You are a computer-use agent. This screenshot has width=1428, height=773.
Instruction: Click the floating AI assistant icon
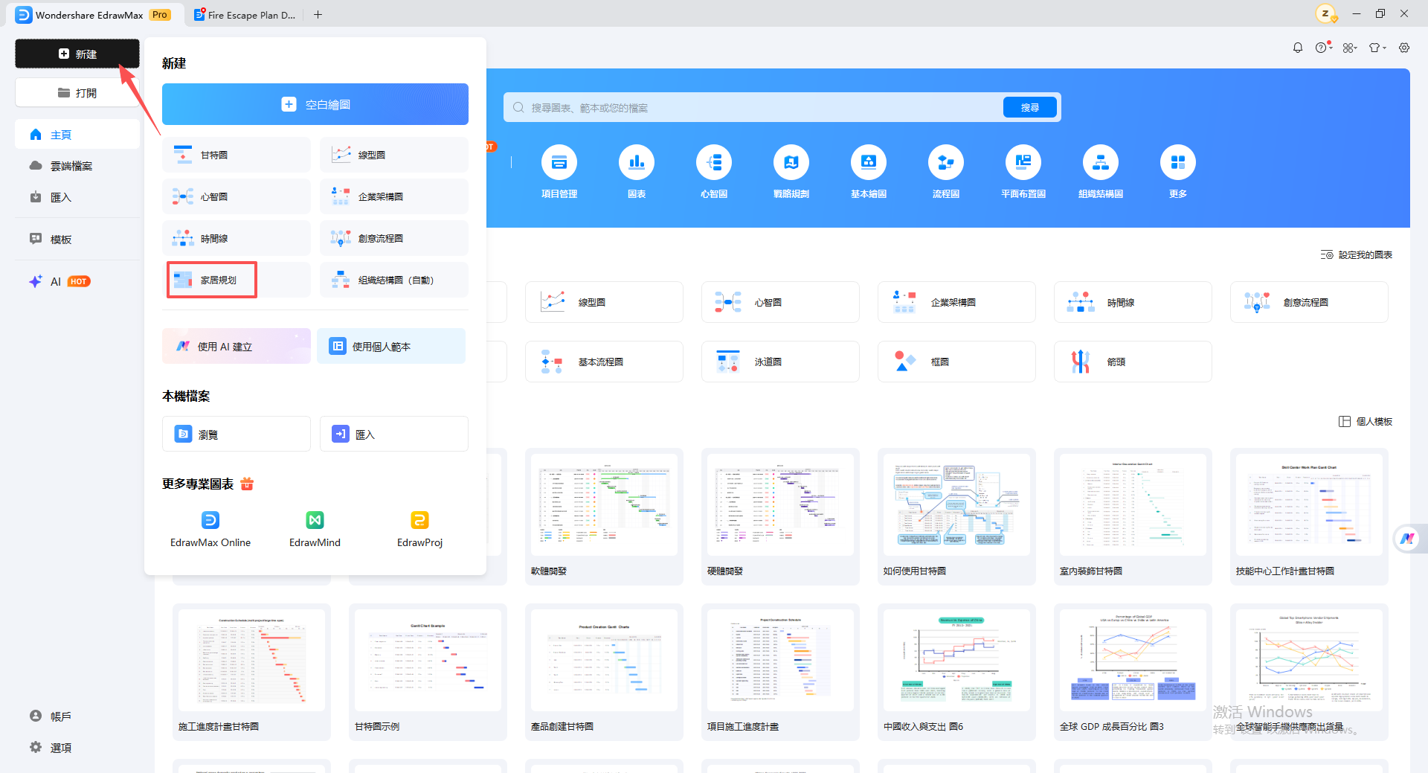1407,539
